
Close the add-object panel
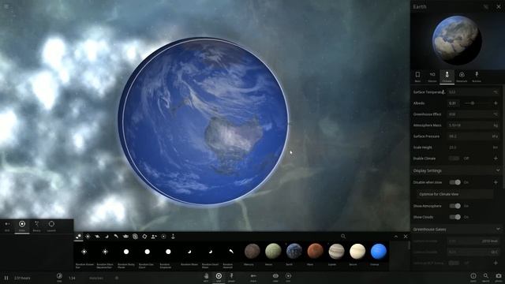406,237
